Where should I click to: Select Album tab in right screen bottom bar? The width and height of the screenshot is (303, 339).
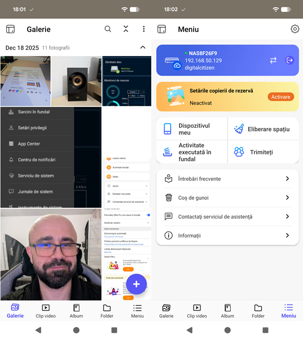228,311
